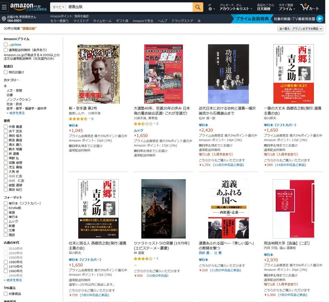This screenshot has height=302, width=329.
Task: Select author 浜下 武志 checkbox
Action: (6, 131)
